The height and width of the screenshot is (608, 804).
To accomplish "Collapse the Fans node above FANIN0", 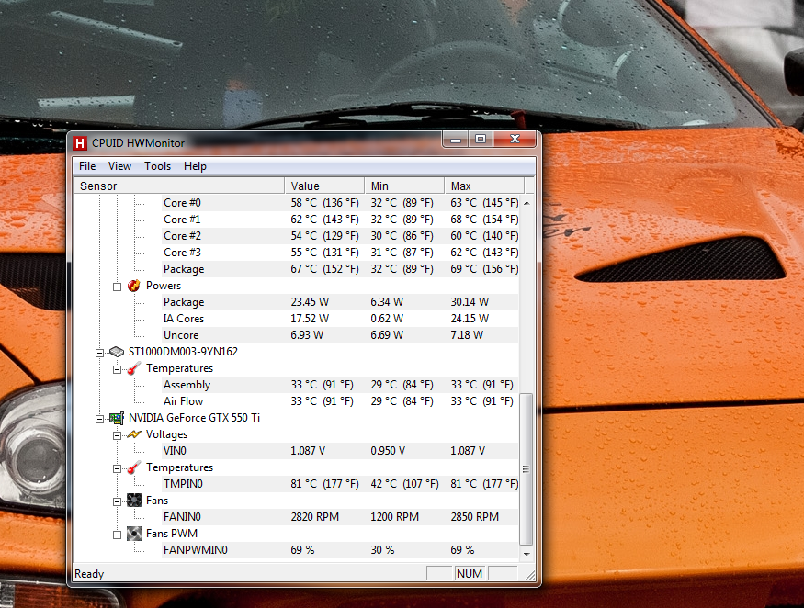I will pos(117,501).
